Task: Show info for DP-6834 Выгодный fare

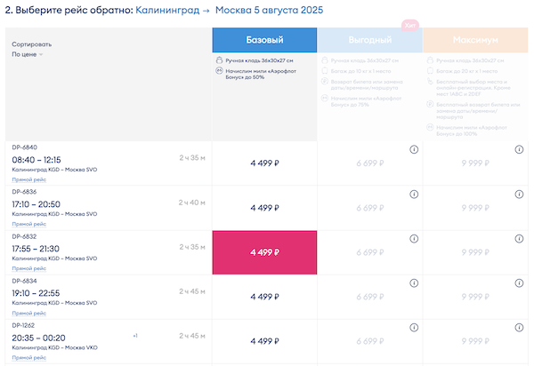Action: (x=414, y=283)
